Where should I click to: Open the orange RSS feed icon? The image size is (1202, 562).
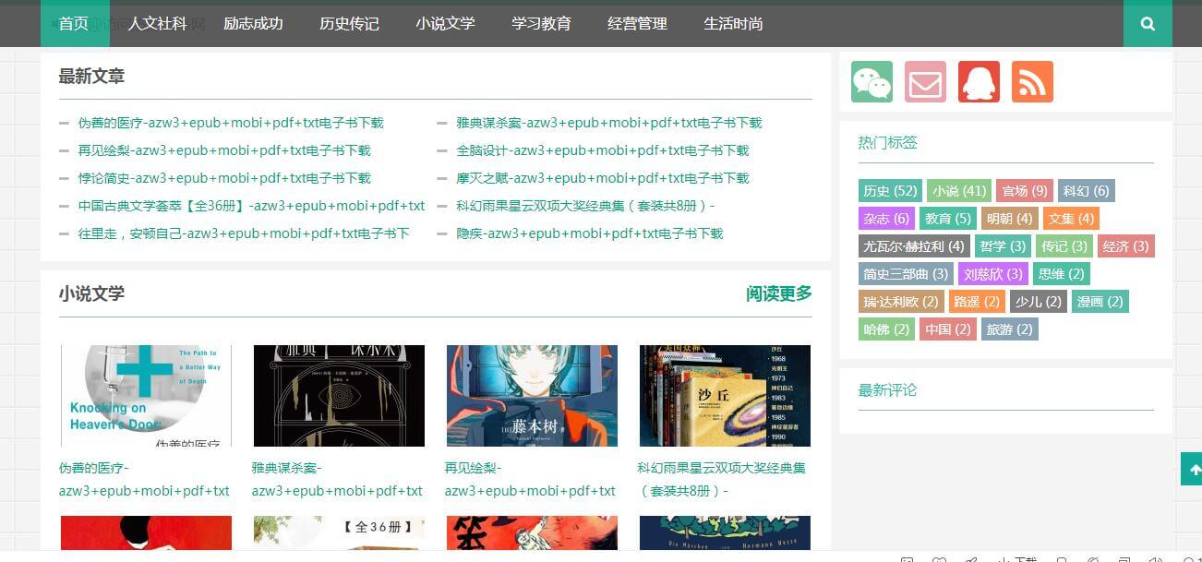(x=1031, y=81)
